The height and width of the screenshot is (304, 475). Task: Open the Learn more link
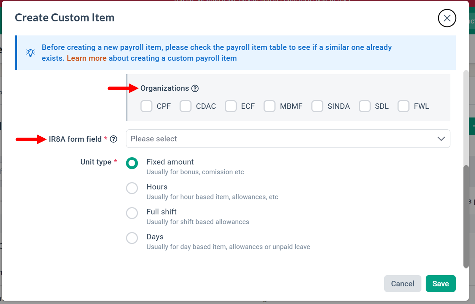(x=87, y=58)
